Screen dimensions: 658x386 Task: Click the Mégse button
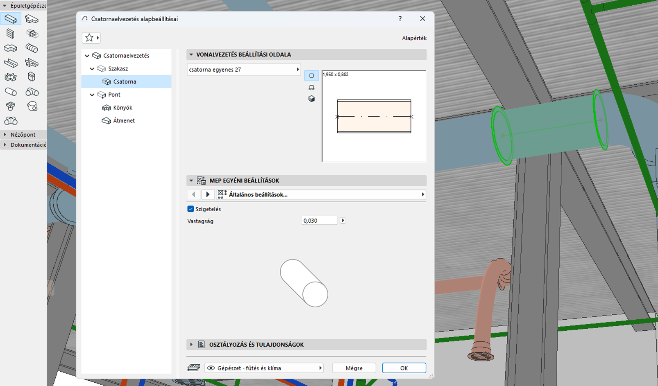pyautogui.click(x=354, y=368)
